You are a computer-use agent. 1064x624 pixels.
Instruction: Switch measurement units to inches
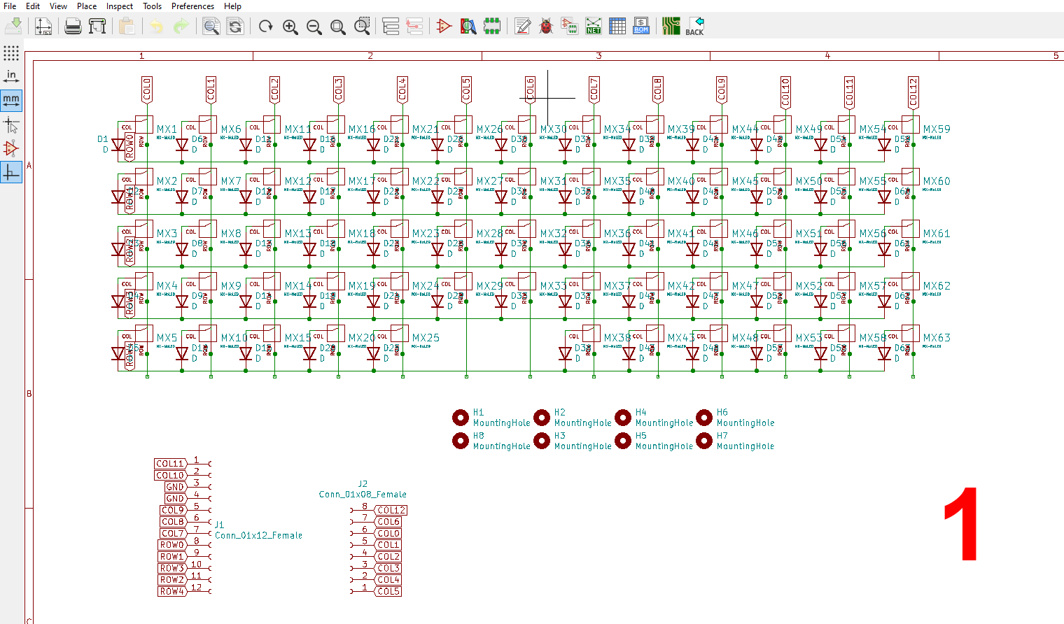pos(11,76)
